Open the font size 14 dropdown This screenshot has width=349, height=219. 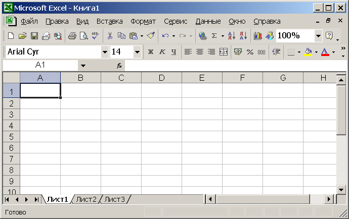(x=138, y=52)
